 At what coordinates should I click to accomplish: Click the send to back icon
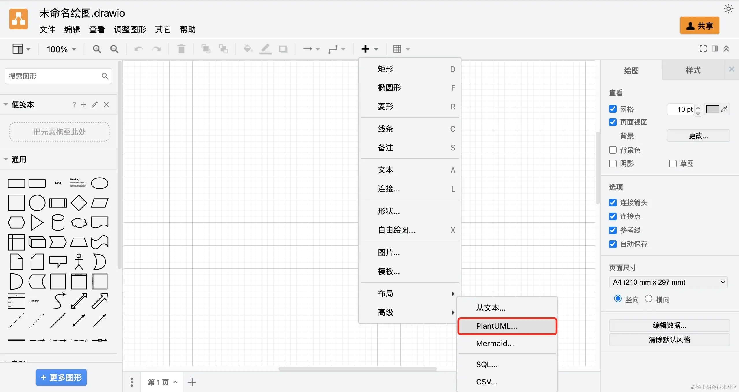[223, 49]
